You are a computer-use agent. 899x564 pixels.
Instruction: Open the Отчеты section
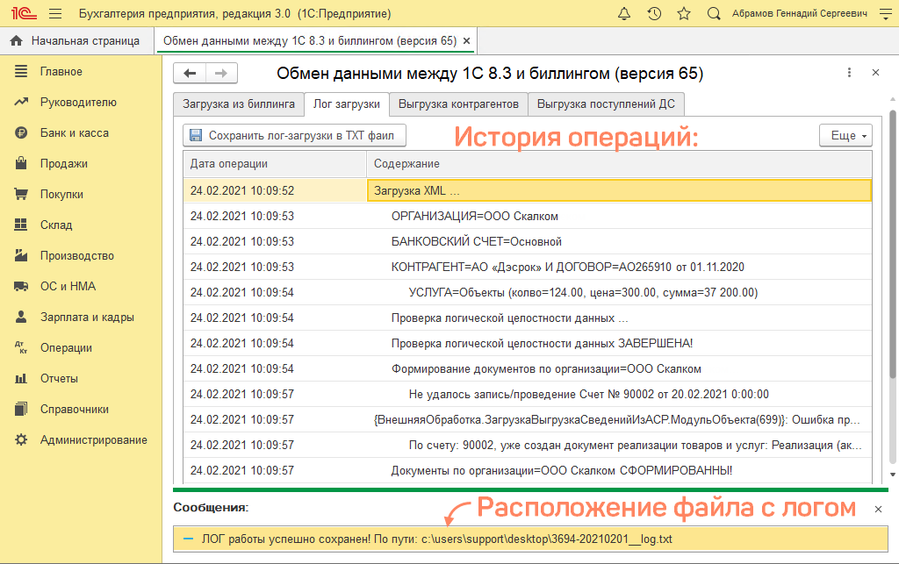click(x=59, y=378)
